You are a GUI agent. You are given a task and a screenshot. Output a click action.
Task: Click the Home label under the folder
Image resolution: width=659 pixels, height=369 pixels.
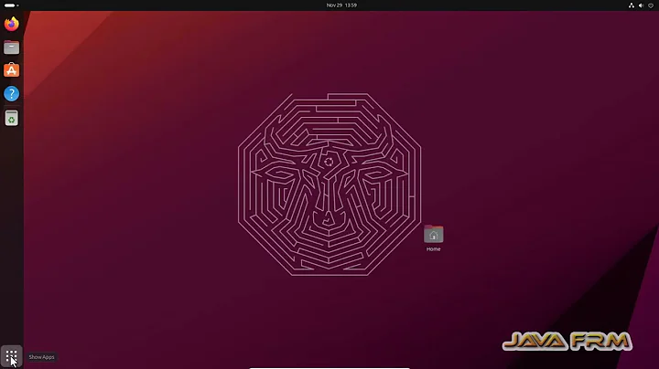pos(433,249)
